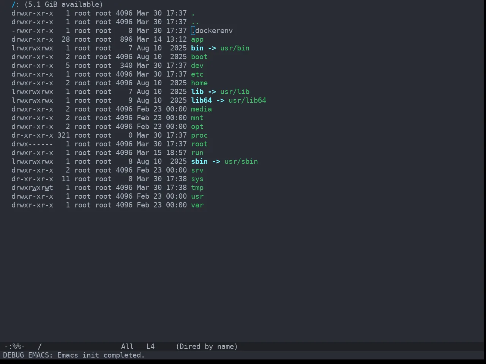Click link count 28 on app row
The width and height of the screenshot is (486, 364).
66,39
